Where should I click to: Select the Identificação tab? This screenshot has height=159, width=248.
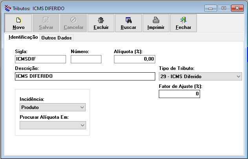click(x=23, y=38)
